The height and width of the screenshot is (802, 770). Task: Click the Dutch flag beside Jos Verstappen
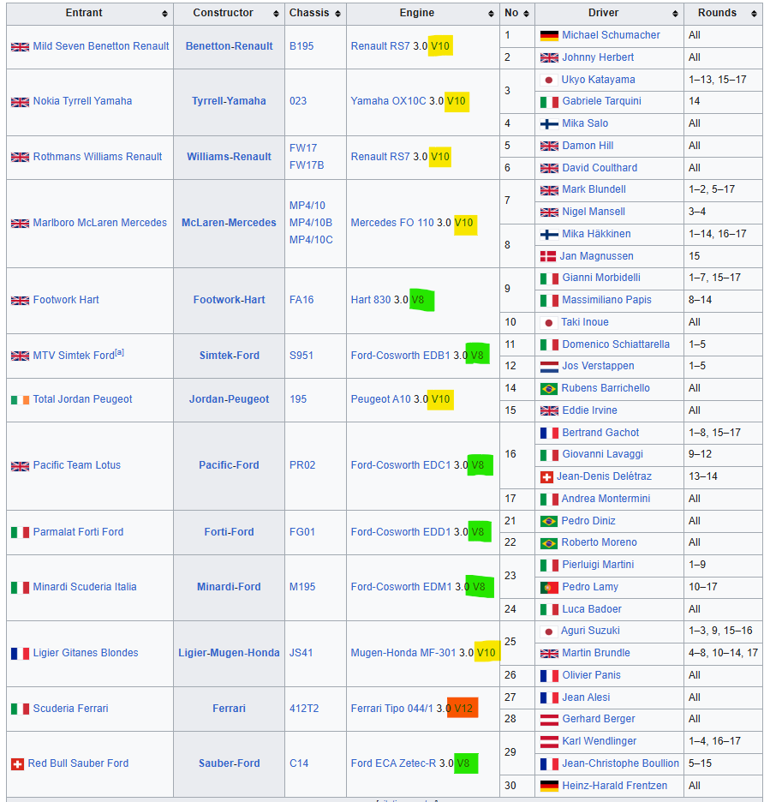click(x=549, y=367)
